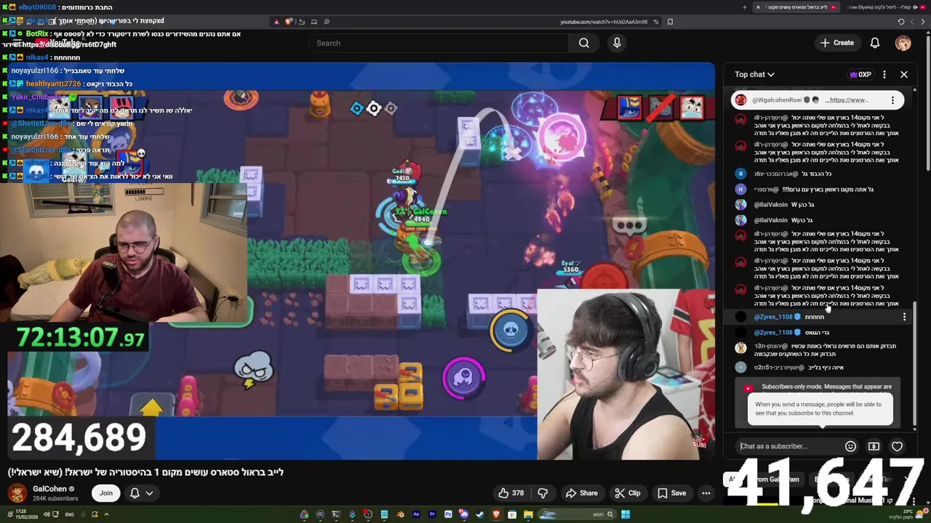Open volume control in system tray

[47, 514]
